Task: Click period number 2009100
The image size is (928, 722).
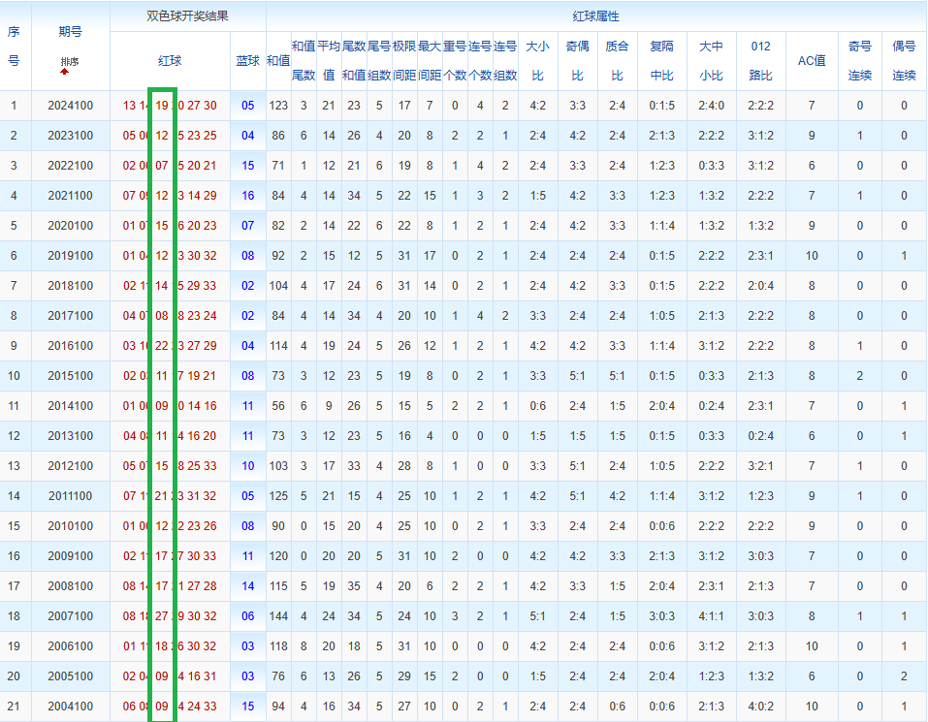Action: [71, 556]
